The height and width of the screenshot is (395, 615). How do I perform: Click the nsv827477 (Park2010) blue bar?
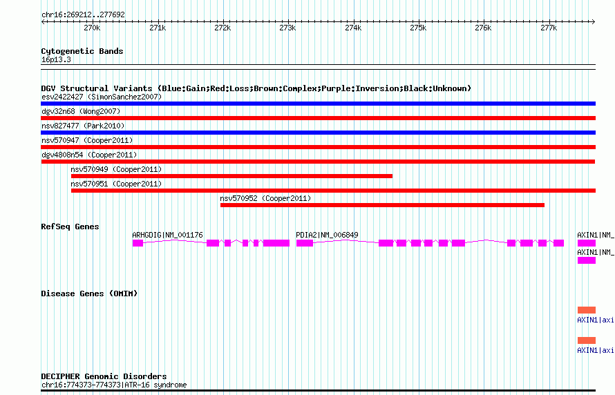pos(318,133)
